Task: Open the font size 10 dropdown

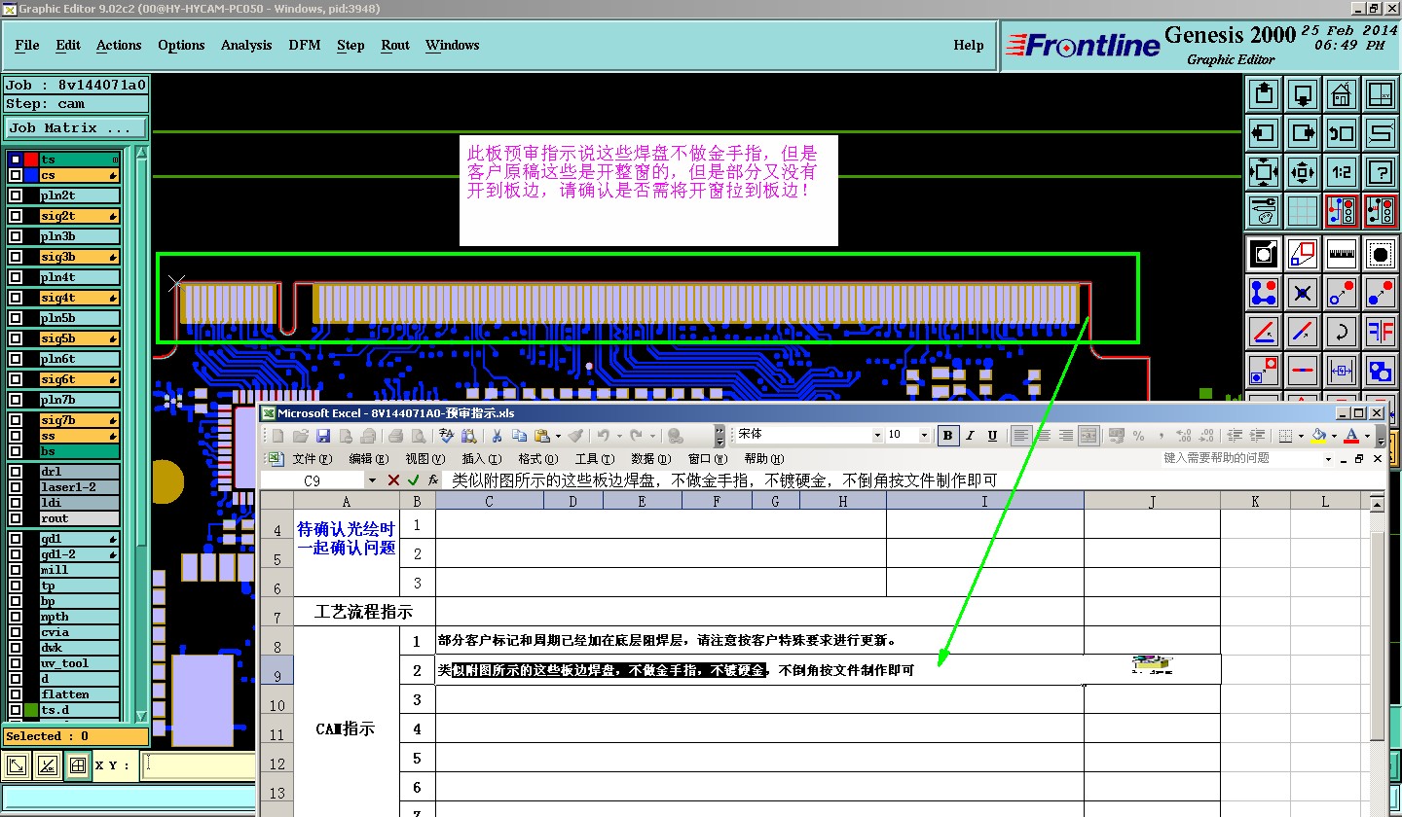Action: (x=926, y=436)
